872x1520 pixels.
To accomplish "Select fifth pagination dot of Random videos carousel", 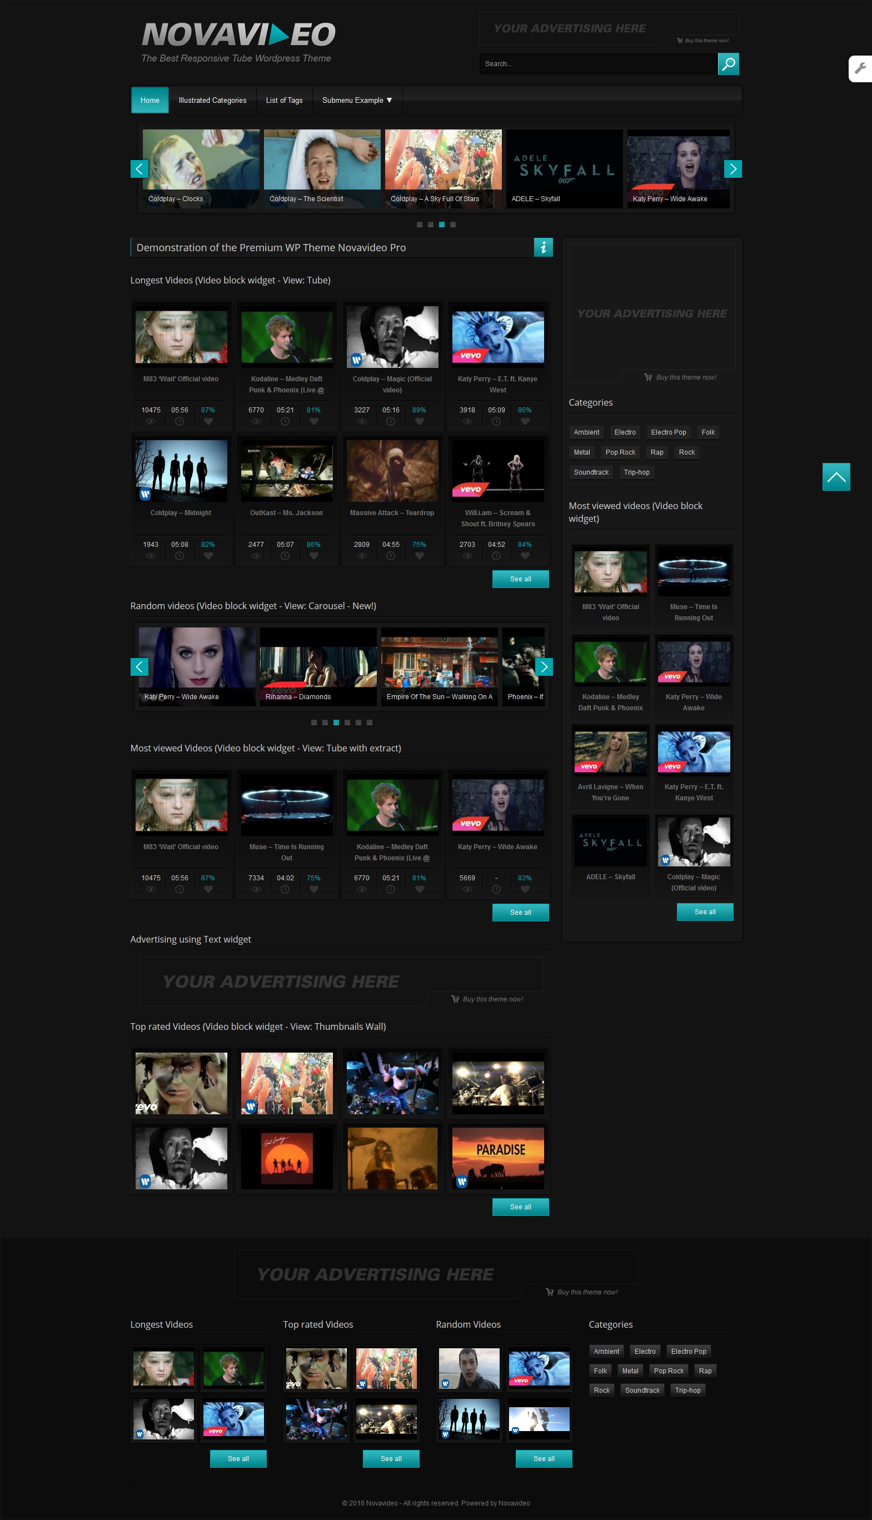I will tap(358, 722).
